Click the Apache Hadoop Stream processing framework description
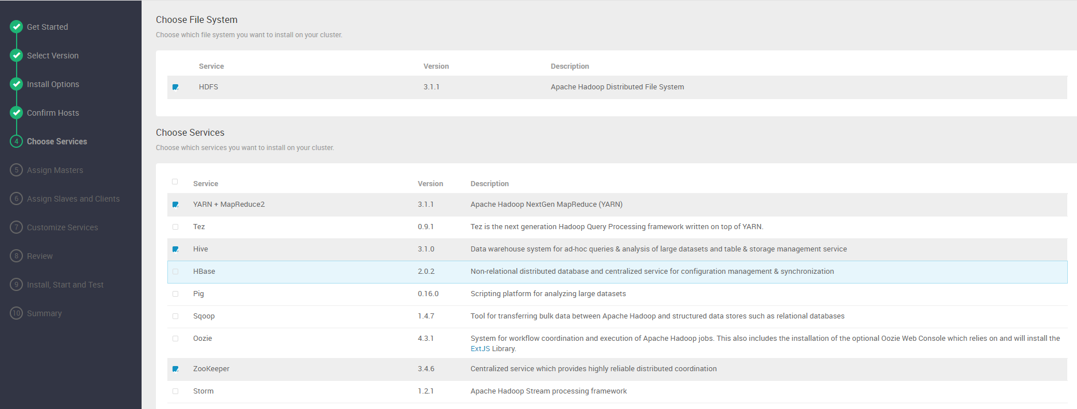Screen dimensions: 1077x409 tap(549, 391)
